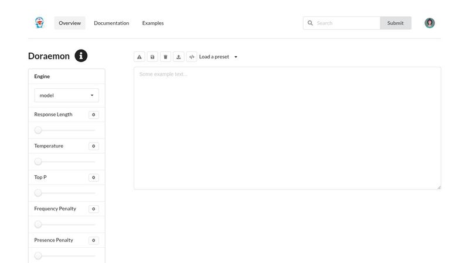This screenshot has height=263, width=469.
Task: Click the trash delete icon
Action: coord(165,57)
